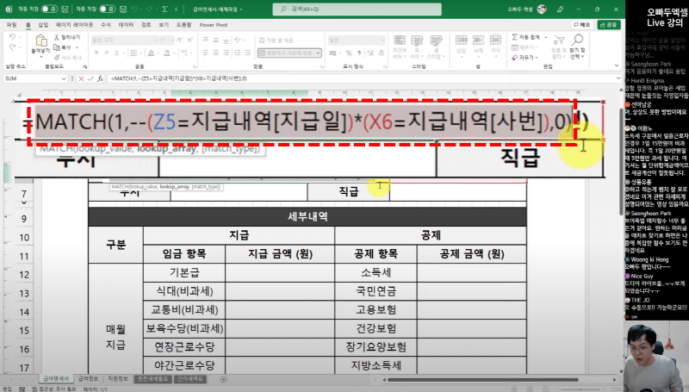Click the 소득세 cell

[x=376, y=273]
